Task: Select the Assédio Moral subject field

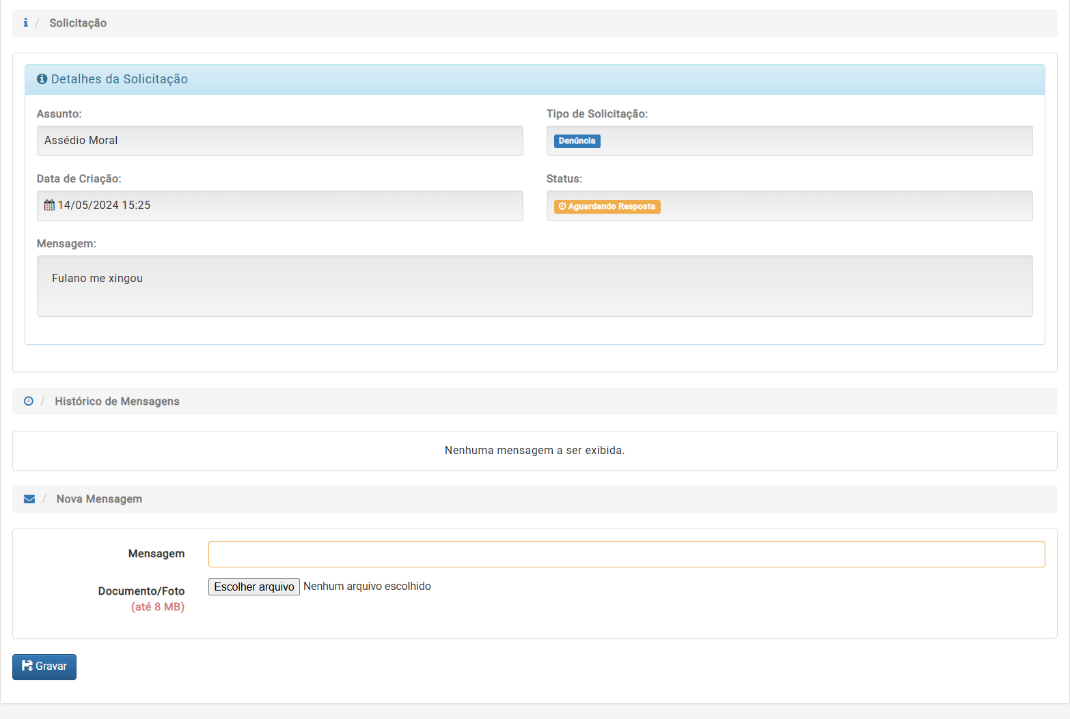Action: (x=279, y=141)
